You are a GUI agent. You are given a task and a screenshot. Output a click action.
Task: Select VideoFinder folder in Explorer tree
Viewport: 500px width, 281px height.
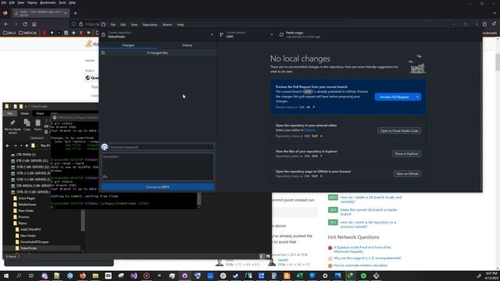pyautogui.click(x=29, y=248)
